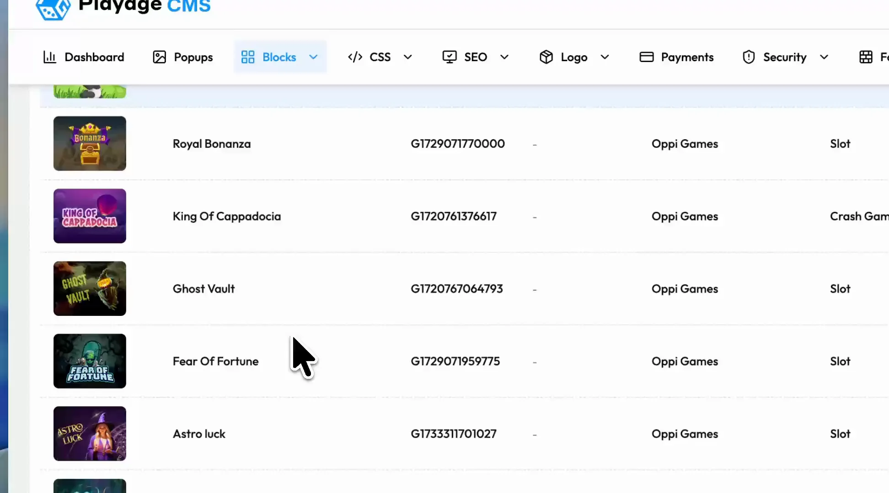The width and height of the screenshot is (889, 493).
Task: Select the Fear Of Fortune game name
Action: coord(215,362)
